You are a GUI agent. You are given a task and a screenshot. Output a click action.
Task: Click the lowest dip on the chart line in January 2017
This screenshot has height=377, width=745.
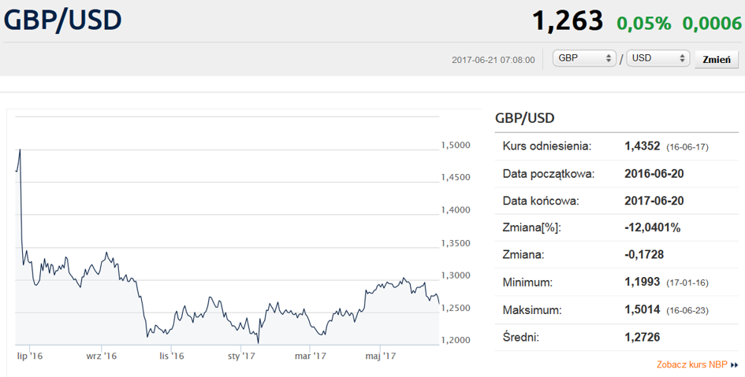[x=258, y=342]
